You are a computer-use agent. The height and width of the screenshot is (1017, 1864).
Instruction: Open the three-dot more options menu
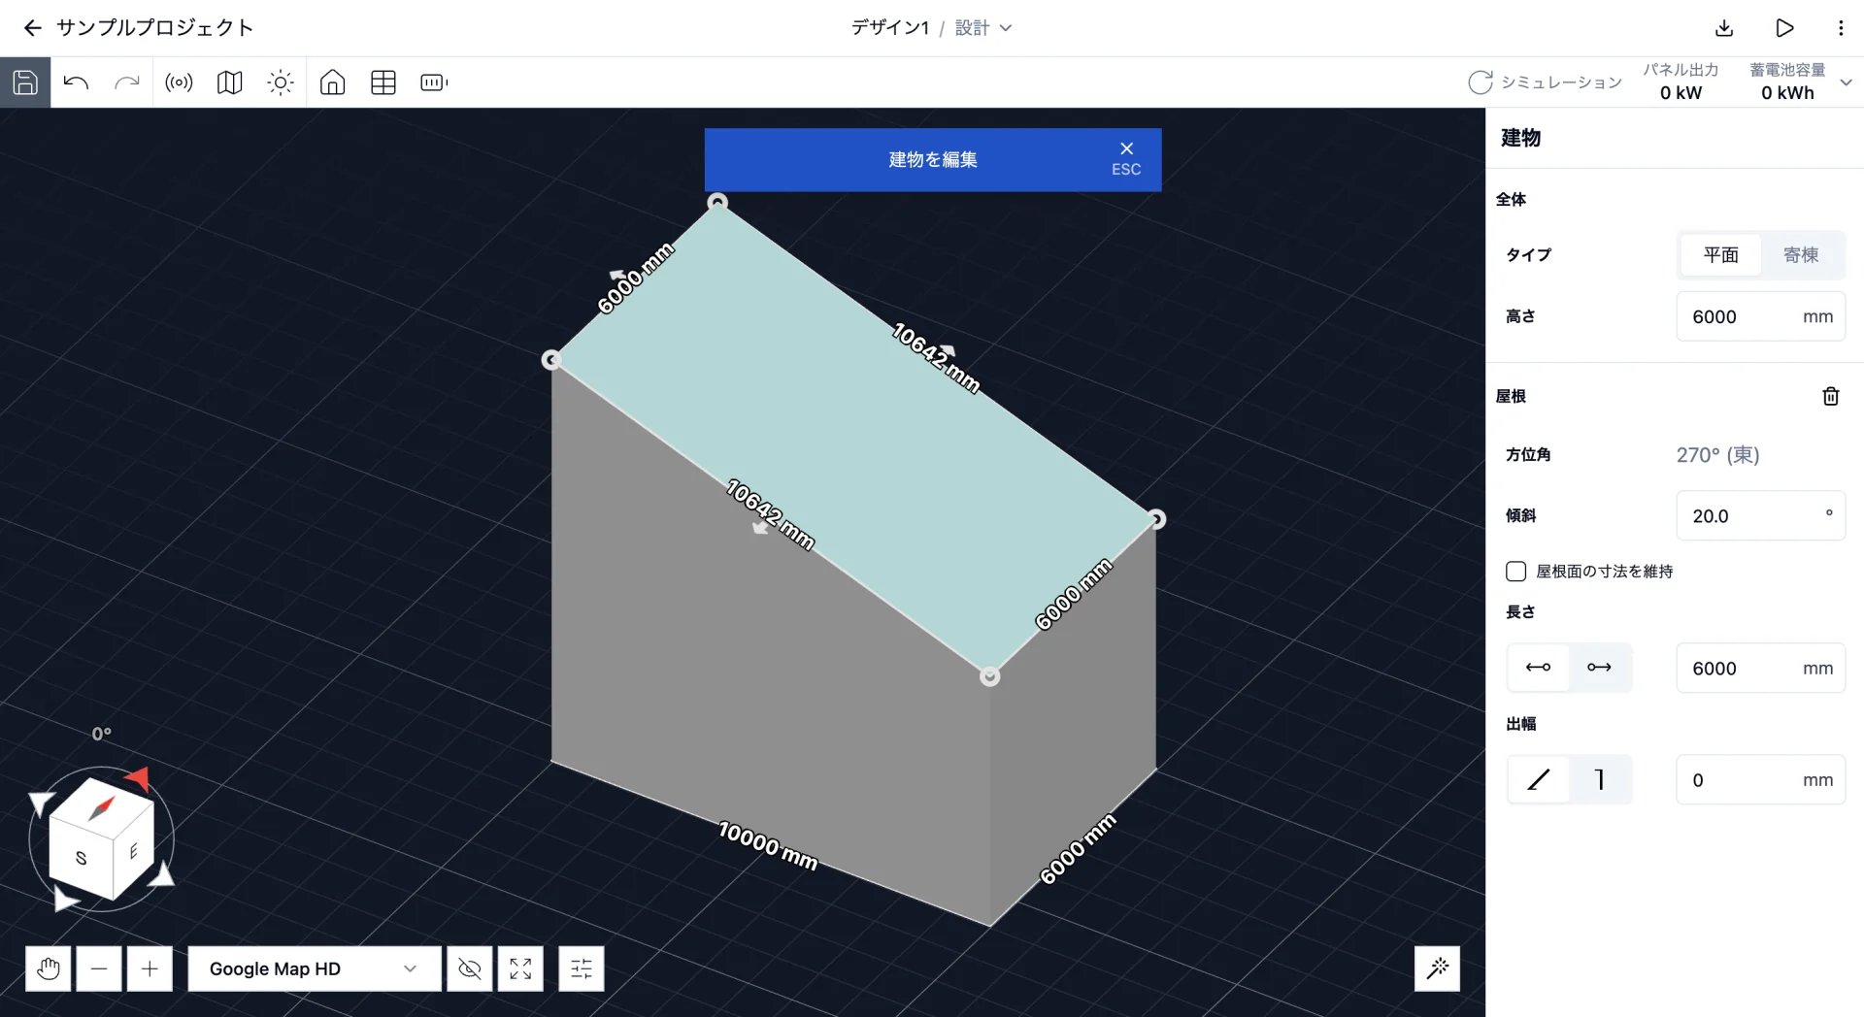coord(1841,28)
